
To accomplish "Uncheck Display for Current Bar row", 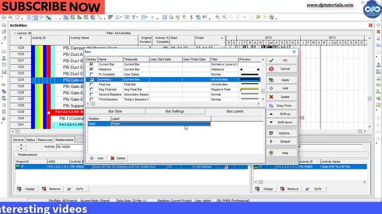I will tap(91, 64).
